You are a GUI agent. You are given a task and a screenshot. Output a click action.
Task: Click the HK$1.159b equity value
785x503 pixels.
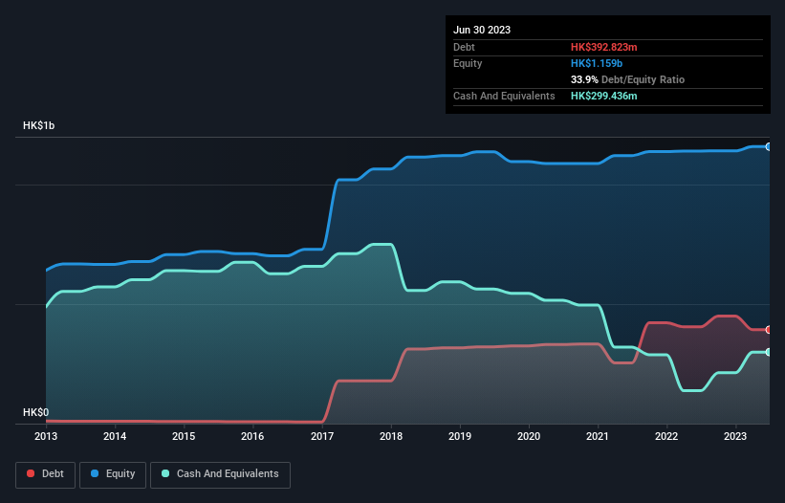(597, 63)
